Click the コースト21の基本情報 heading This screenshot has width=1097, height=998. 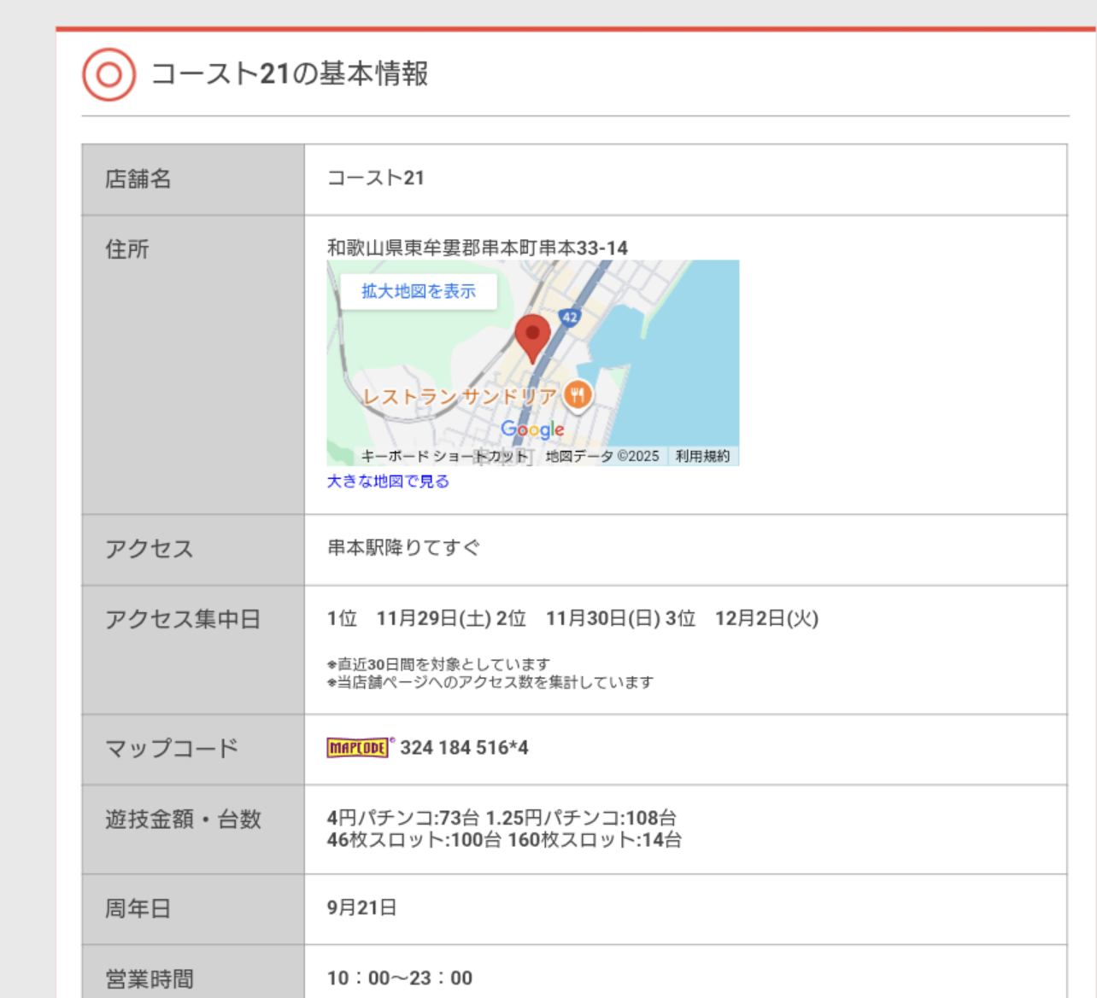290,74
